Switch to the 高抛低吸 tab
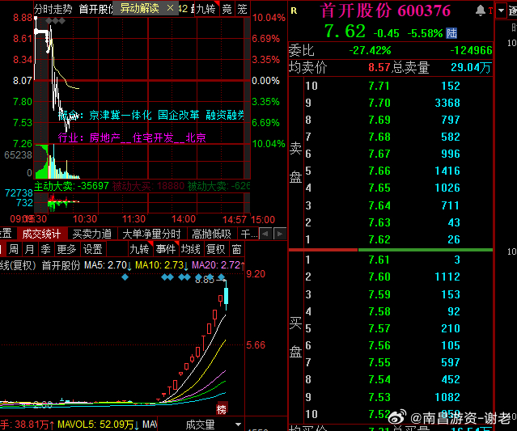This screenshot has height=431, width=517. pyautogui.click(x=211, y=234)
